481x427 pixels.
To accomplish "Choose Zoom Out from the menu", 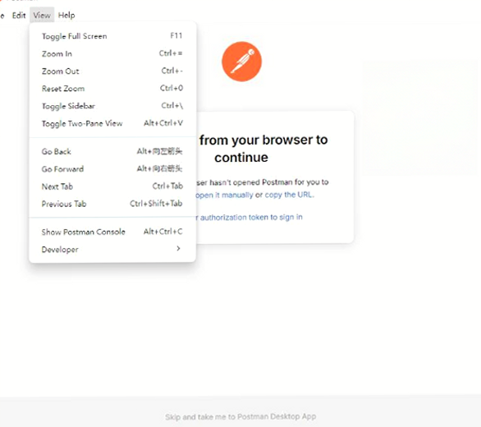I will [x=112, y=71].
